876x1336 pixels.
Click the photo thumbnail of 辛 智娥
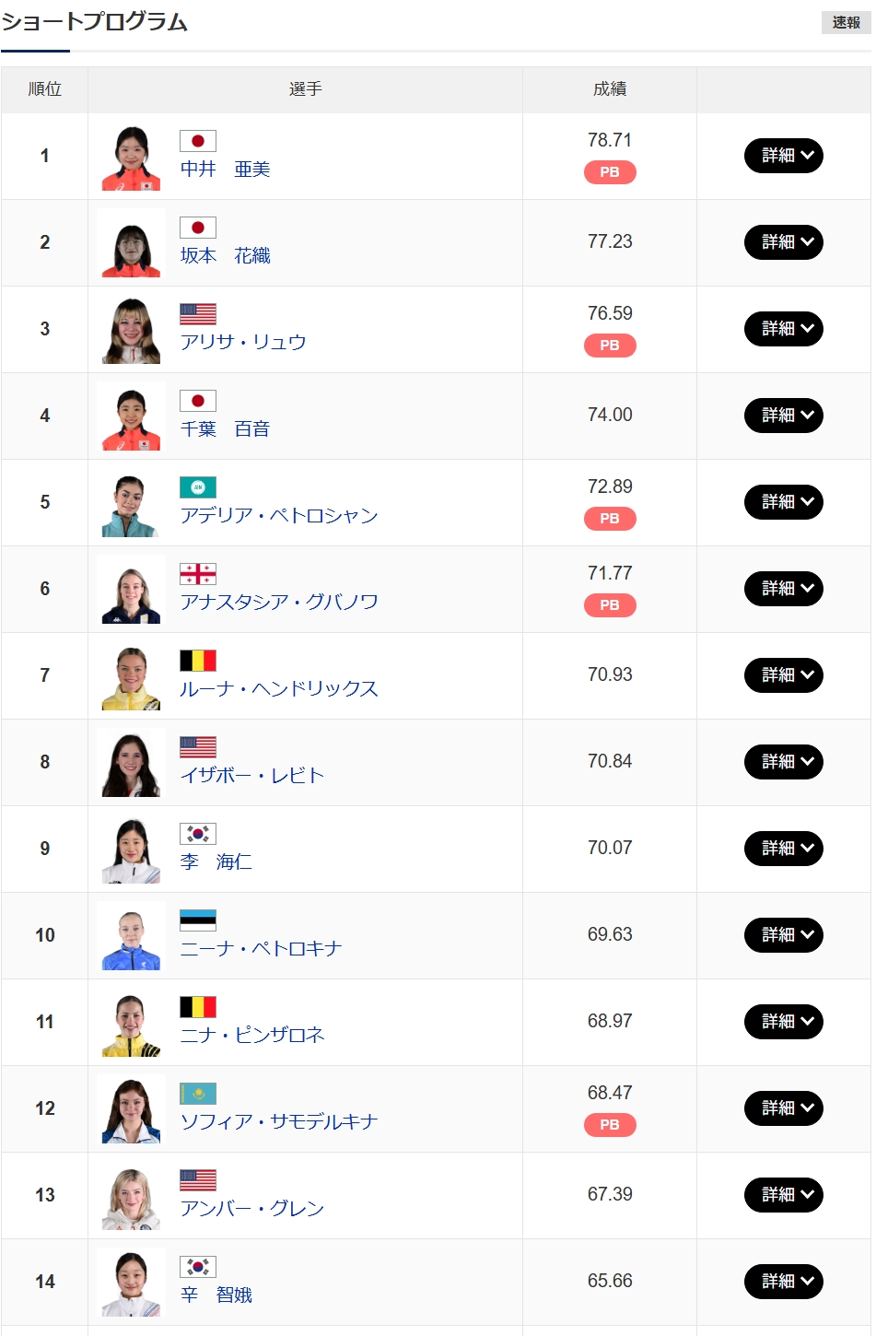131,1283
